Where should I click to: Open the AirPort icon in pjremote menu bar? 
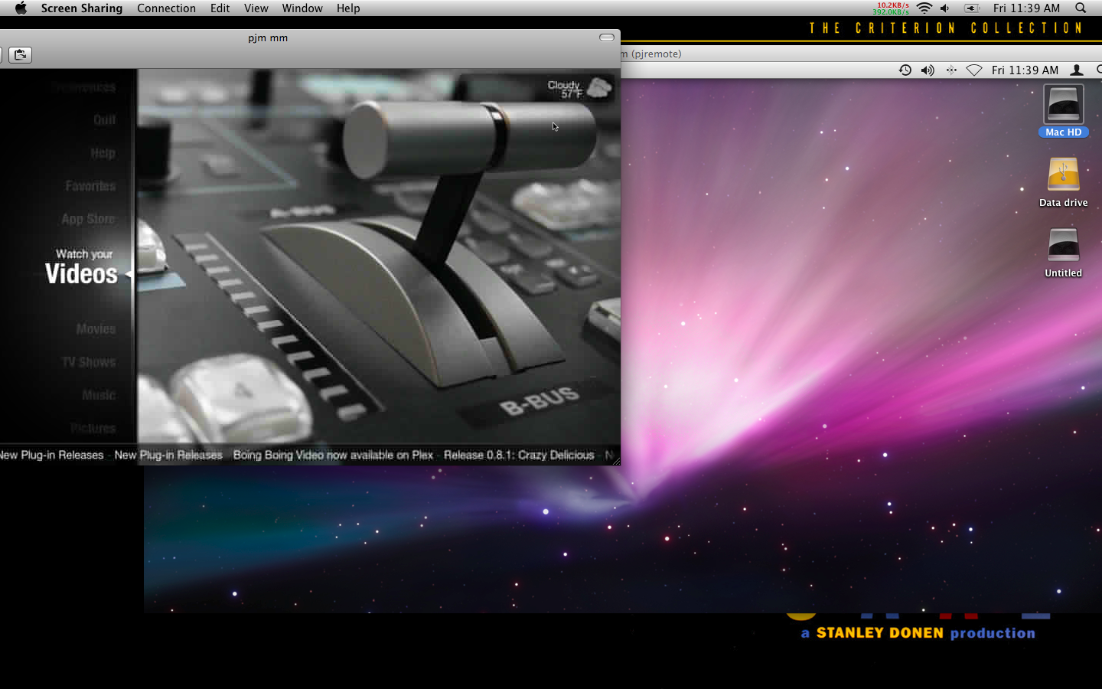click(974, 70)
